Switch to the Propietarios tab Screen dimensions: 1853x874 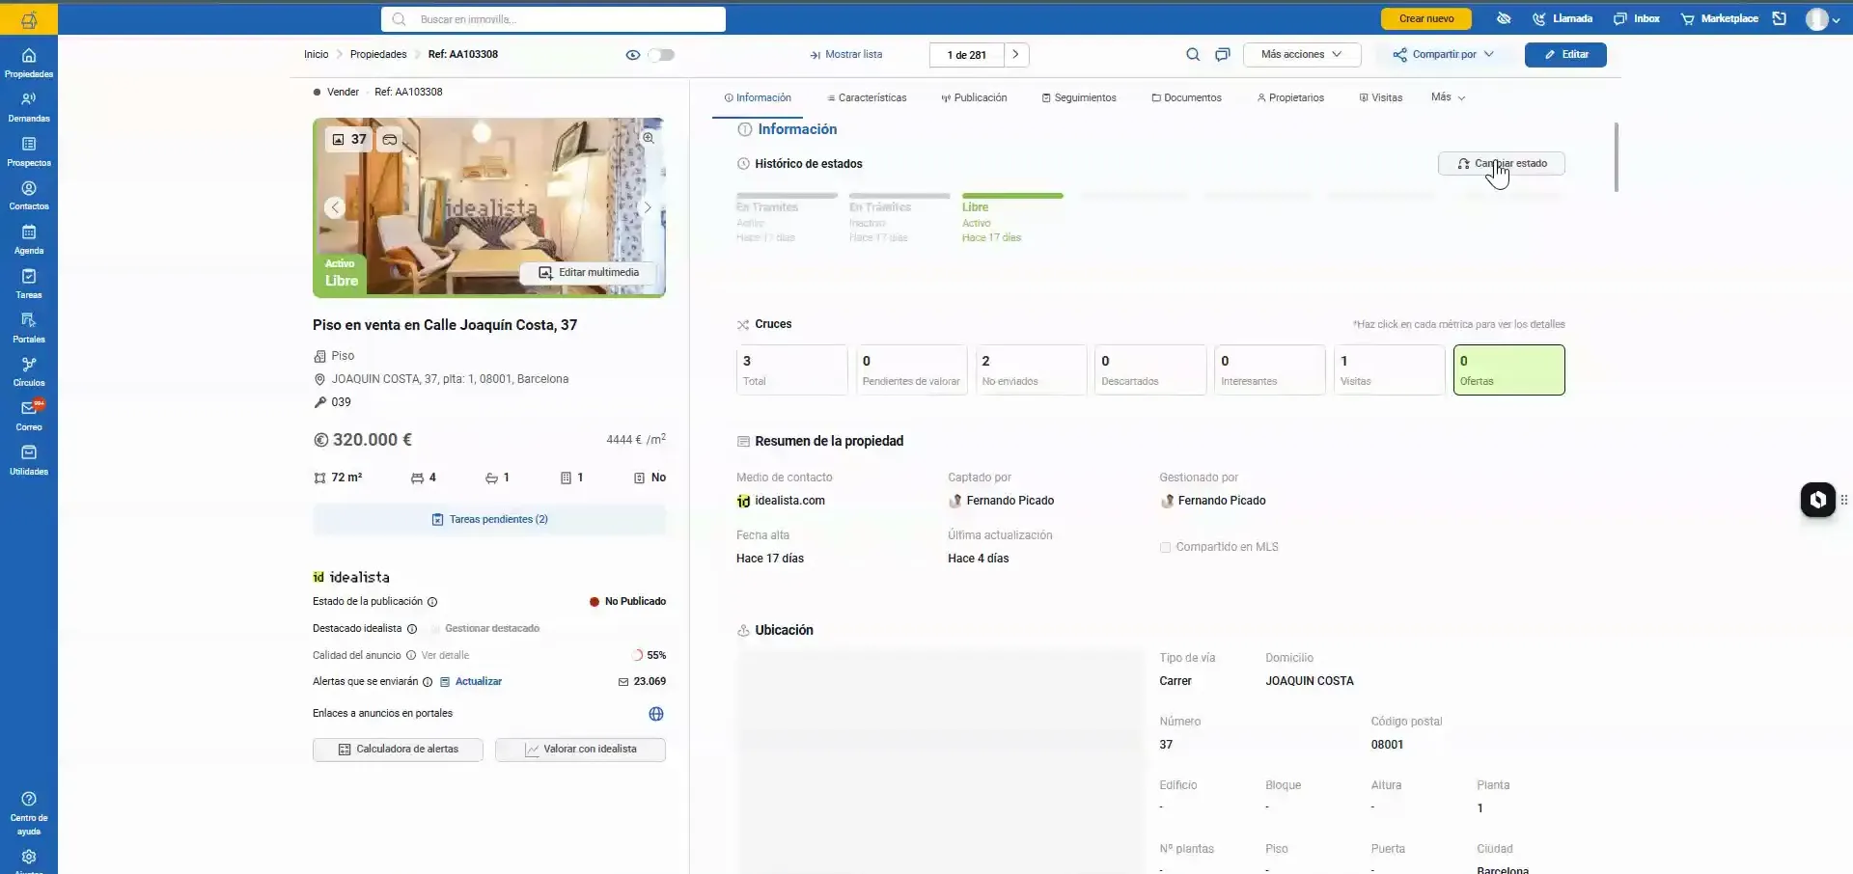pos(1290,98)
